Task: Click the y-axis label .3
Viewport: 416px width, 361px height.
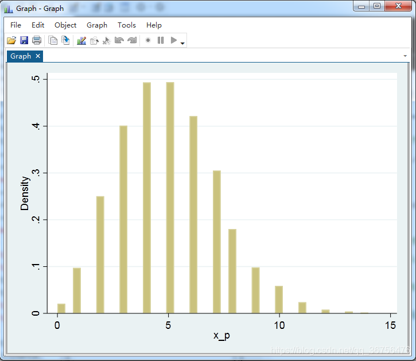Action: (x=36, y=173)
